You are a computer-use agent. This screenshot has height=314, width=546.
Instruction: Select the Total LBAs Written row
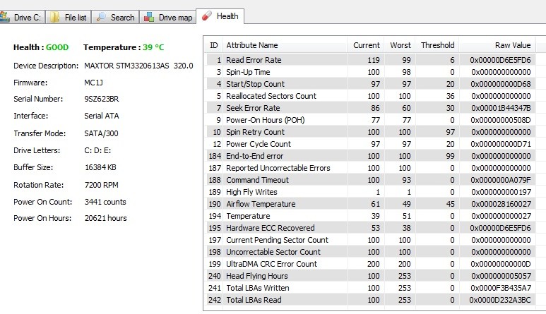pyautogui.click(x=371, y=288)
